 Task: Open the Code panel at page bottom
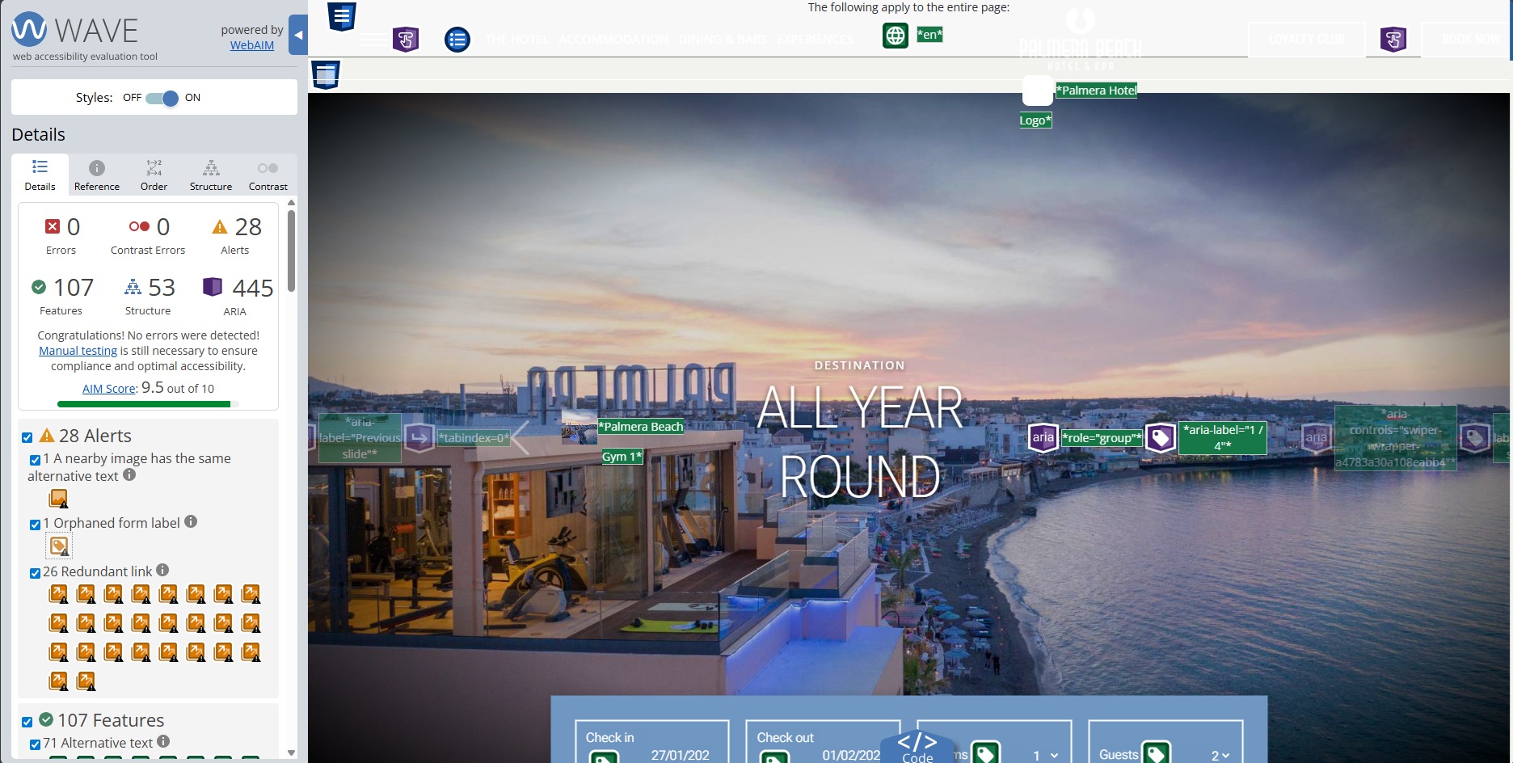(917, 748)
